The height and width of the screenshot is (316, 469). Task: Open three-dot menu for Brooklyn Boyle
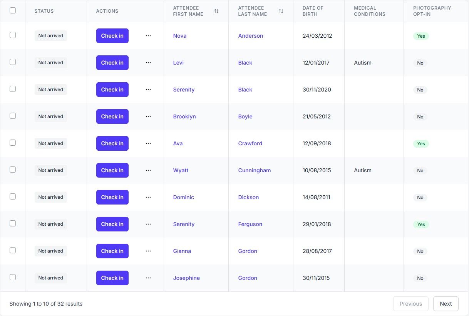click(x=148, y=116)
